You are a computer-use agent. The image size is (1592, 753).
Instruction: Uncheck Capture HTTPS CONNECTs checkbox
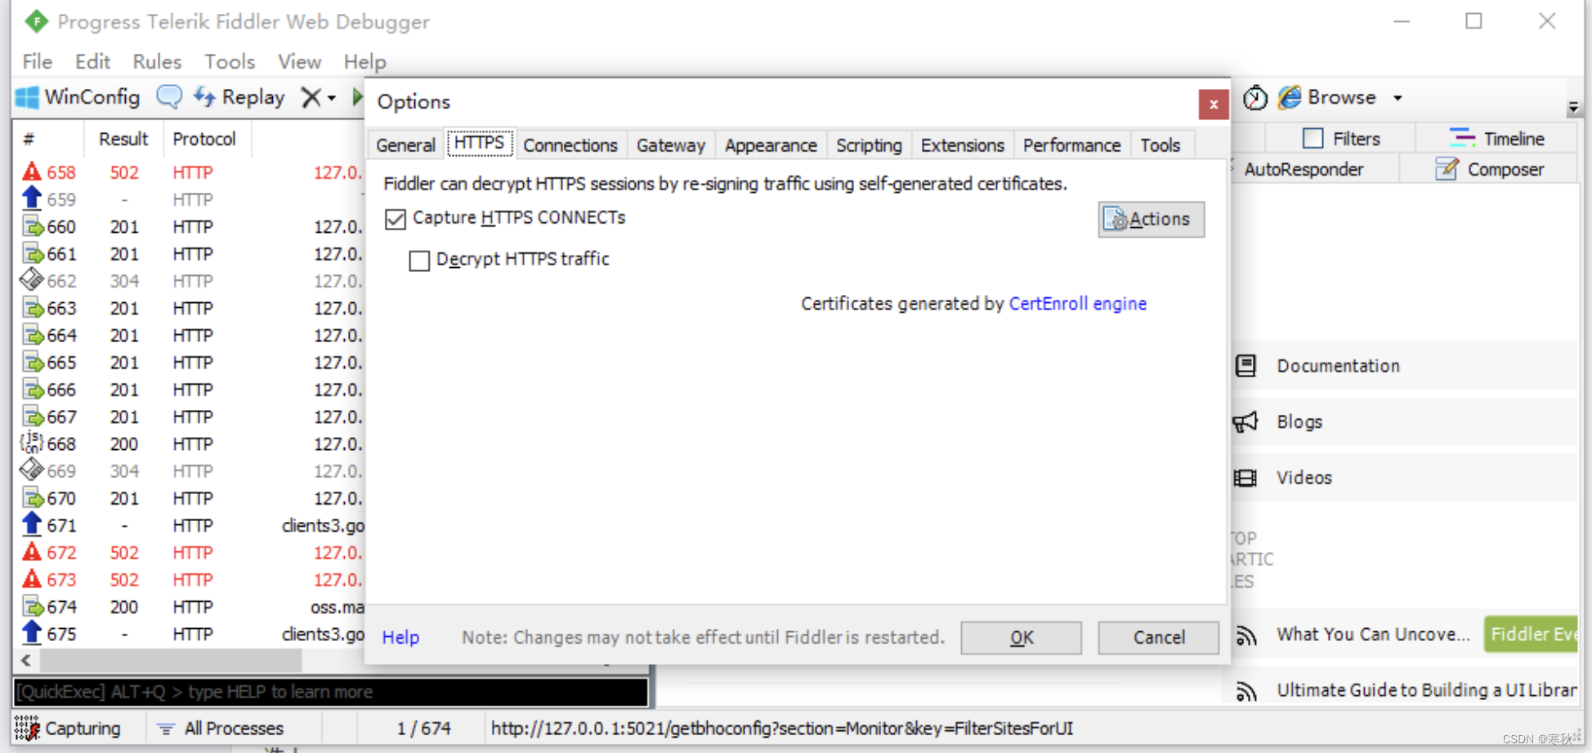pyautogui.click(x=396, y=219)
